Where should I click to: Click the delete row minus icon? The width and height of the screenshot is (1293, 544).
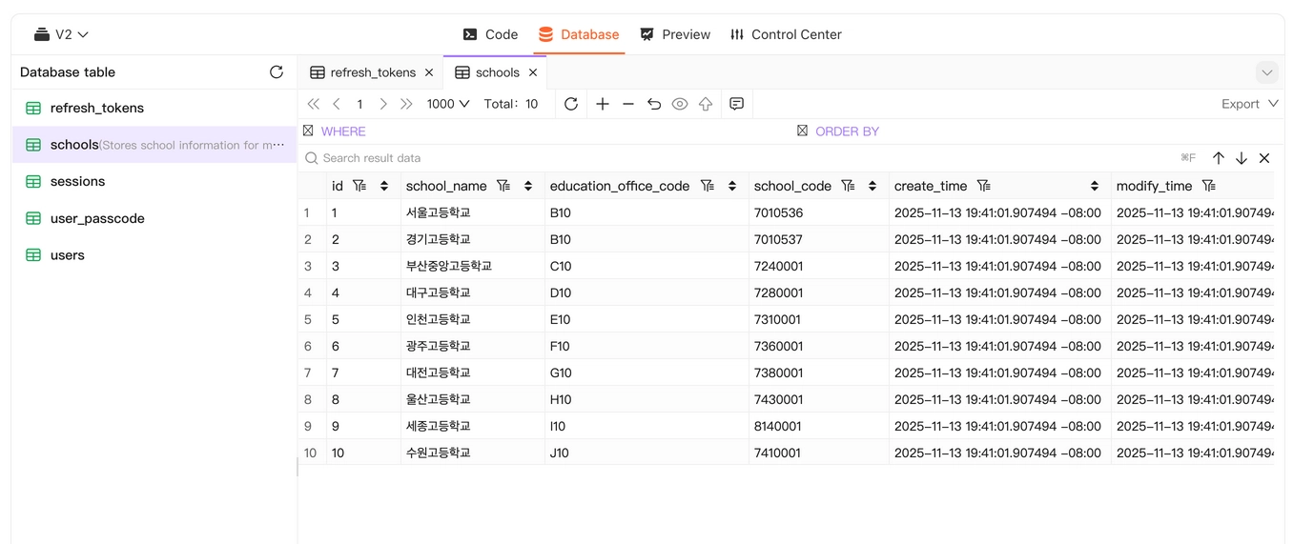coord(628,104)
